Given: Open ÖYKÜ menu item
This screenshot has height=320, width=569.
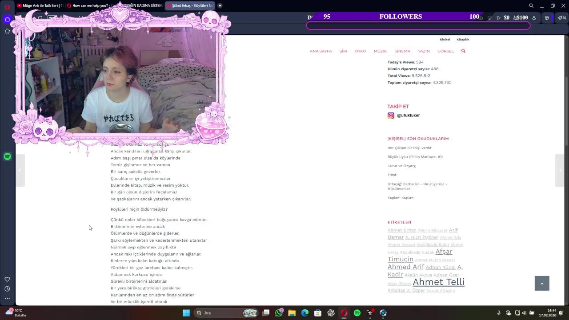Looking at the screenshot, I should (x=360, y=51).
